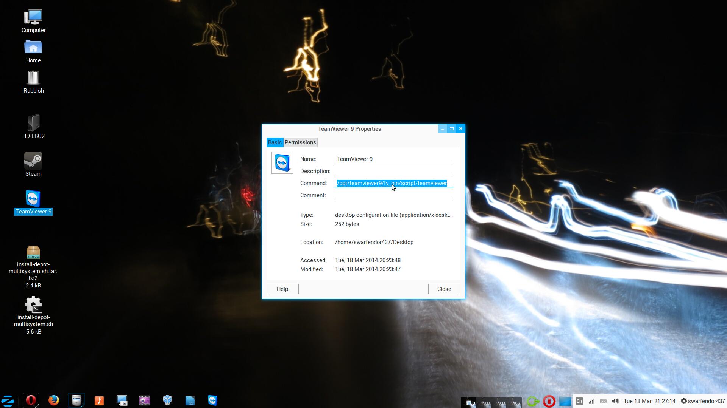The image size is (727, 408).
Task: Click into the Description text field
Action: click(394, 172)
